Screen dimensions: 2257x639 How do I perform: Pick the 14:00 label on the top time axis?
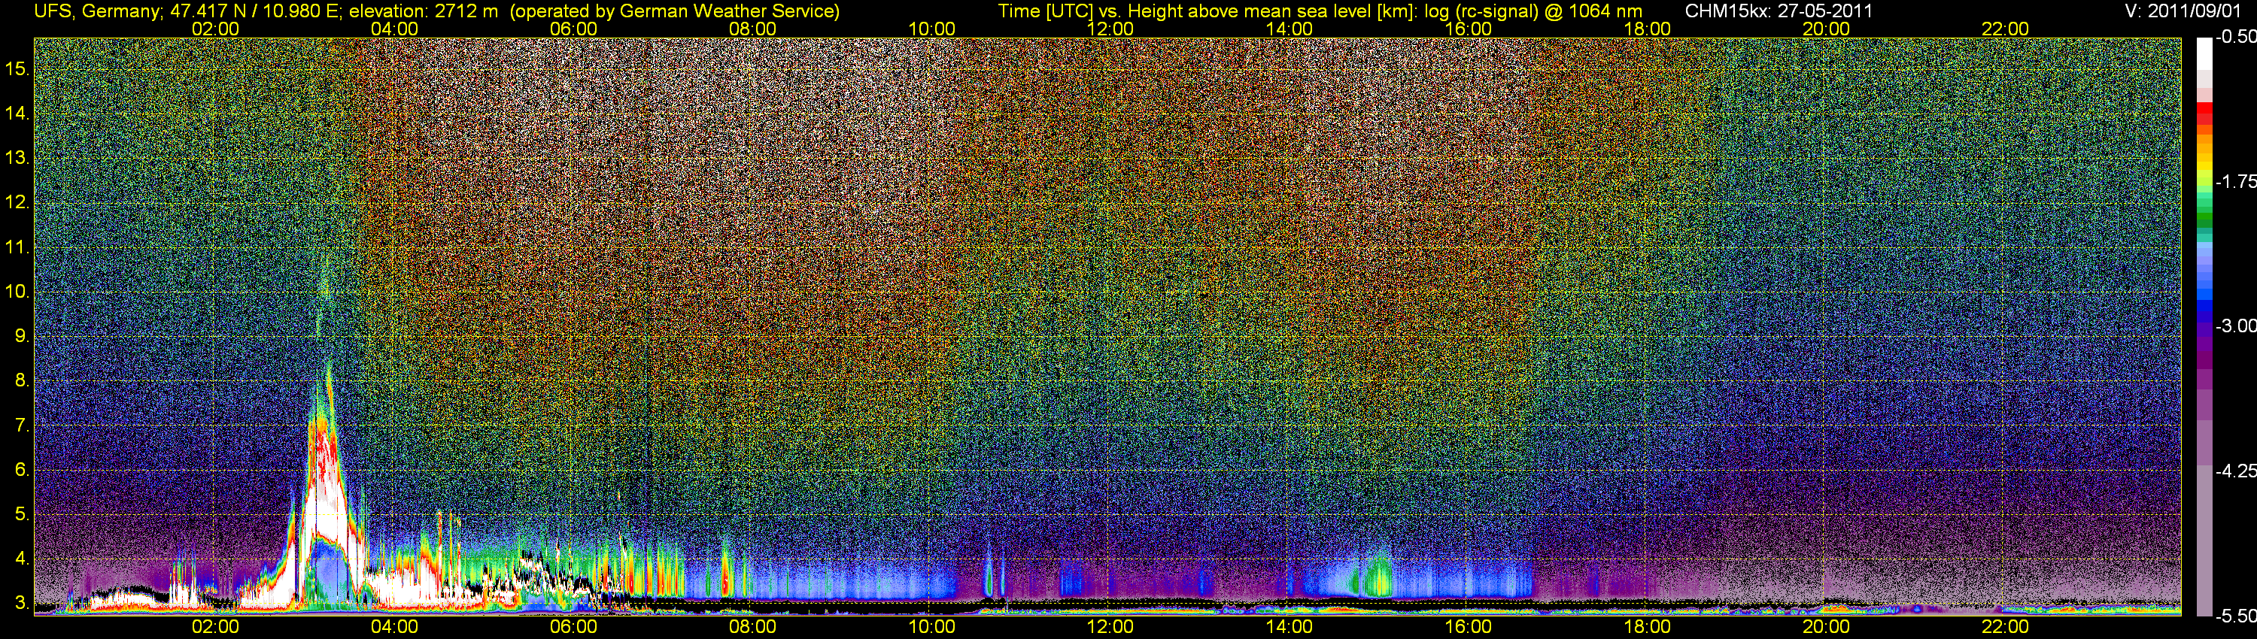coord(1289,29)
